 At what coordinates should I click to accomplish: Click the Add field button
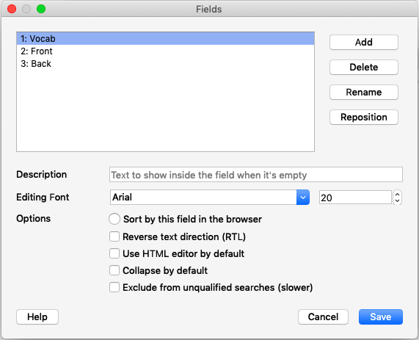click(x=364, y=43)
